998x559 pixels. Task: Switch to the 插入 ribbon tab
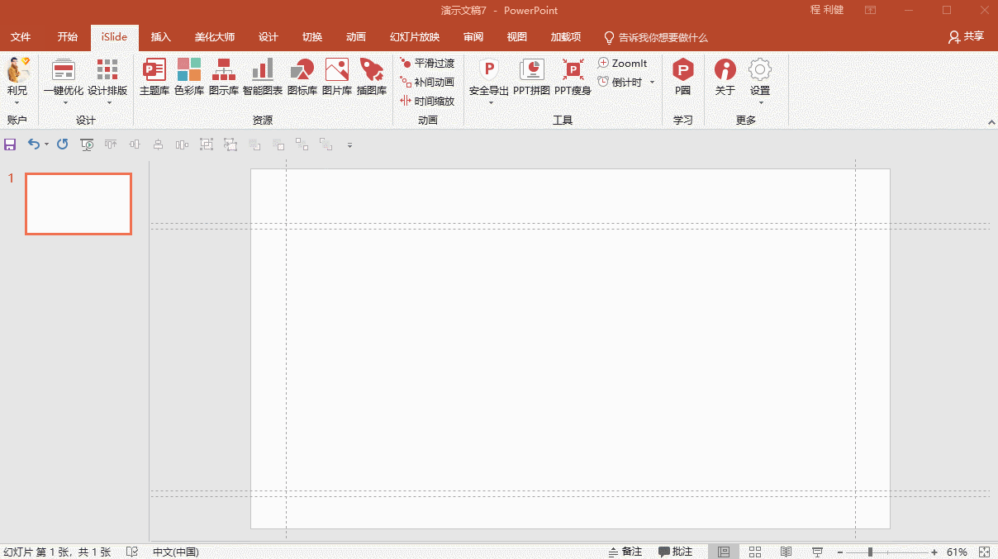pyautogui.click(x=160, y=37)
